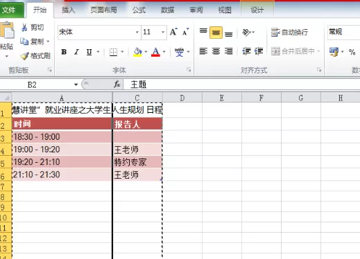Select the Format Painter (格式刷) brush
Image resolution: width=360 pixels, height=259 pixels.
click(x=35, y=55)
